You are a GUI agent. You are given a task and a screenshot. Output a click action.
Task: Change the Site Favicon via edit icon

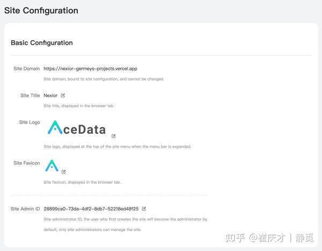point(64,172)
